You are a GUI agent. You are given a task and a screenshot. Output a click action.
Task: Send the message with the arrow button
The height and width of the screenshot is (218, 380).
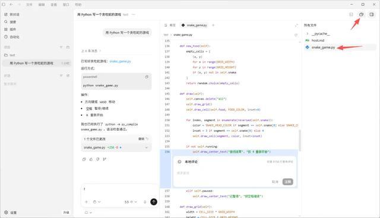point(154,202)
